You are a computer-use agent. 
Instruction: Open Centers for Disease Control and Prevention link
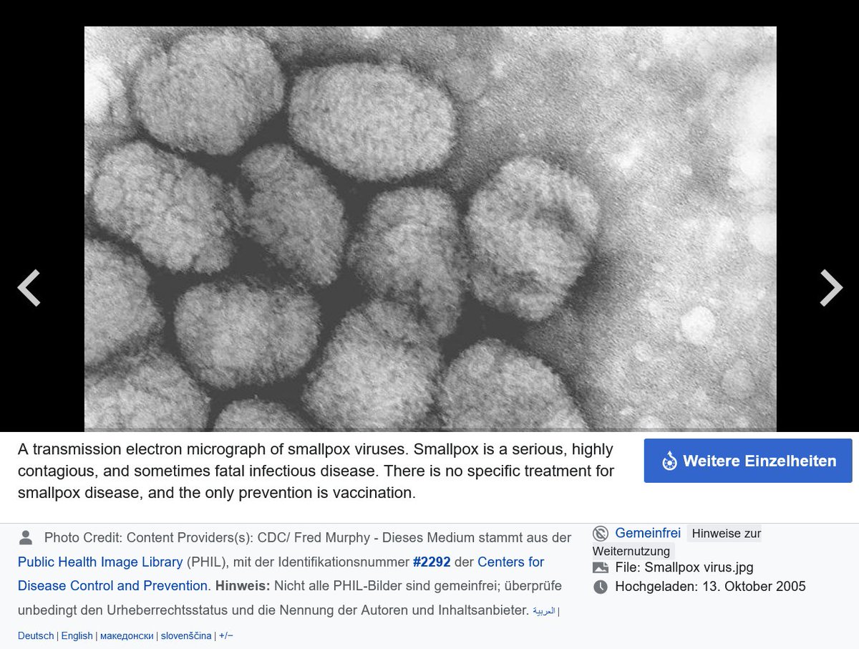point(281,574)
